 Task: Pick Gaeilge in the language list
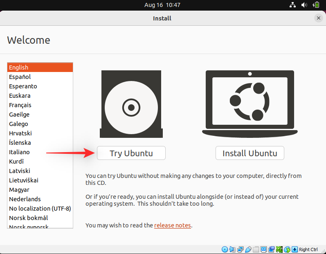pyautogui.click(x=40, y=115)
